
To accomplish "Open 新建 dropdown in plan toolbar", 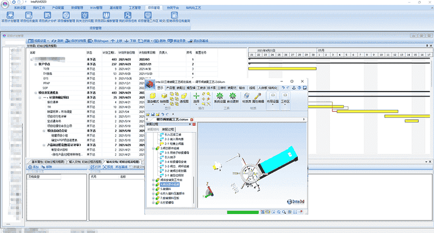I will (x=145, y=41).
